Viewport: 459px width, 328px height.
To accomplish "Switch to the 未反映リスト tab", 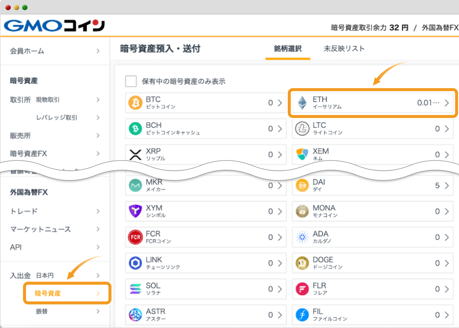I will [344, 49].
